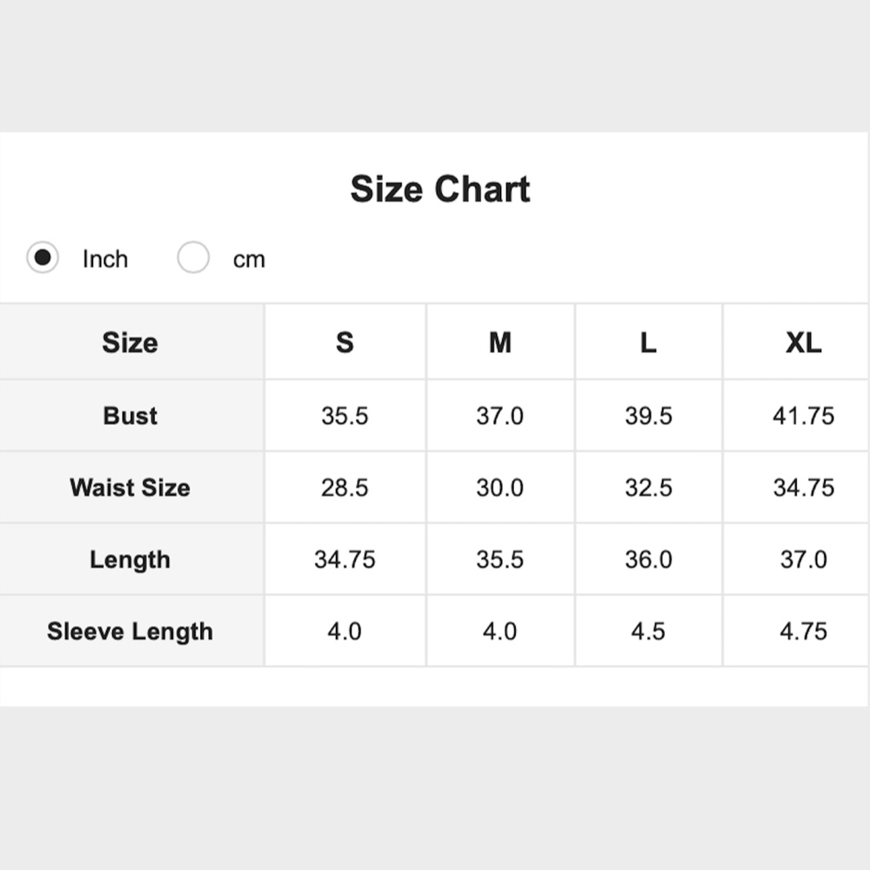This screenshot has height=870, width=870.
Task: Click the L waist value 32.5
Action: click(x=648, y=487)
